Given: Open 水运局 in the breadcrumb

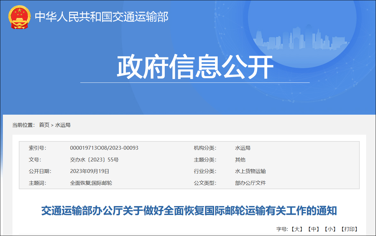Looking at the screenshot, I should [63, 125].
